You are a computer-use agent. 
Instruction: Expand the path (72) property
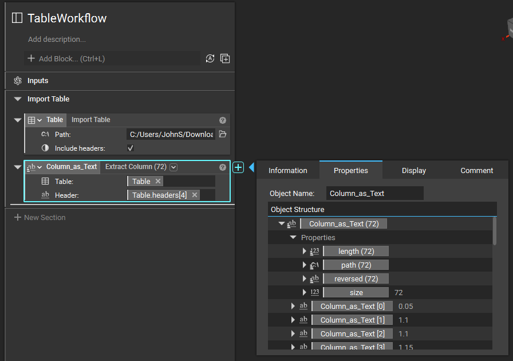tap(304, 265)
